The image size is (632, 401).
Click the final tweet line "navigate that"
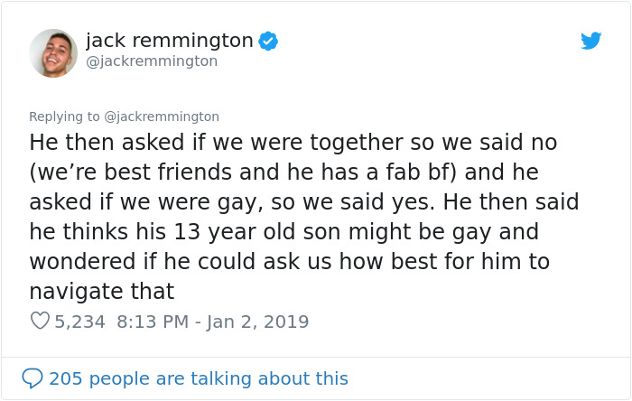pos(101,292)
